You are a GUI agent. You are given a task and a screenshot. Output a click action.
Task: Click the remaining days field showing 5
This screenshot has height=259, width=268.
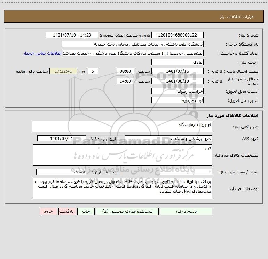(x=93, y=71)
